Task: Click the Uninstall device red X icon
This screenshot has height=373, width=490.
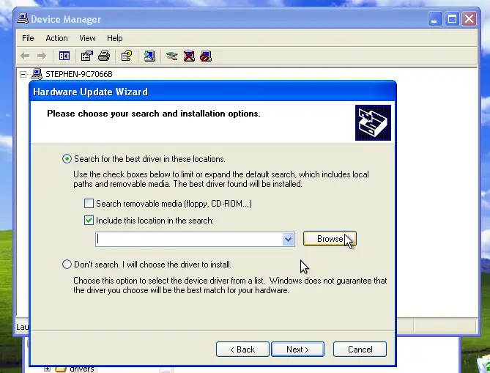Action: click(189, 56)
